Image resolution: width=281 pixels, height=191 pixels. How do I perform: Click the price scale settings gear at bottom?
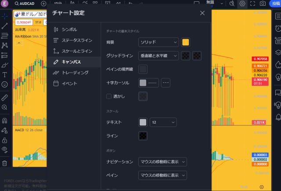(x=262, y=187)
